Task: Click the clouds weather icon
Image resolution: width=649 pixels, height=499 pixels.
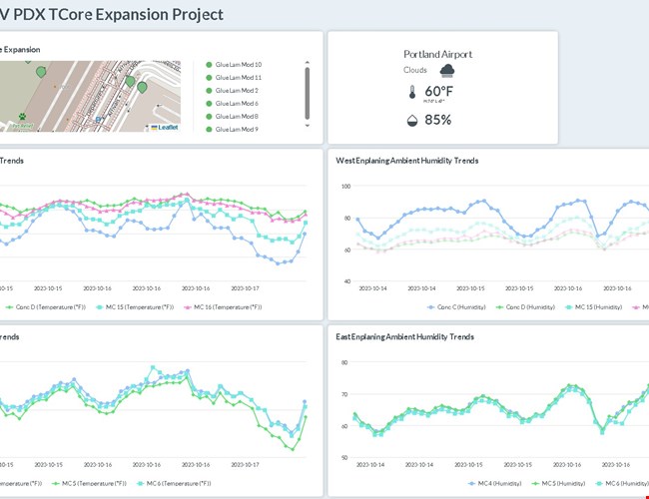Action: [x=447, y=70]
